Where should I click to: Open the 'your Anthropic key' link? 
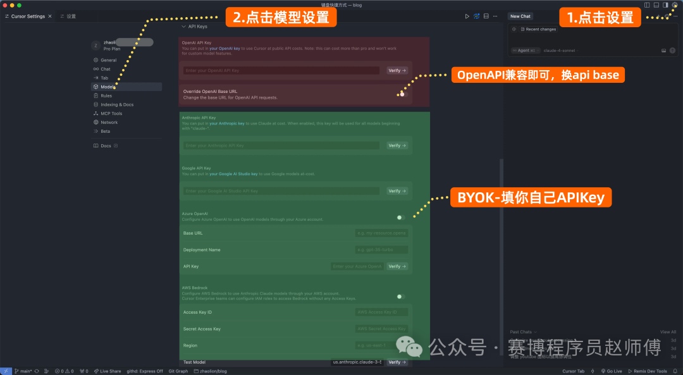(x=227, y=124)
